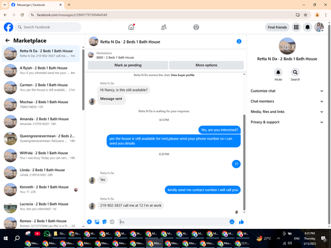Click the 219-902-5837 phone number message
This screenshot has height=248, width=331.
tap(130, 205)
